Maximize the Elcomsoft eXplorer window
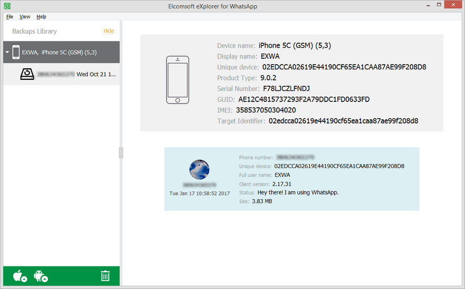The image size is (465, 289). click(x=439, y=5)
